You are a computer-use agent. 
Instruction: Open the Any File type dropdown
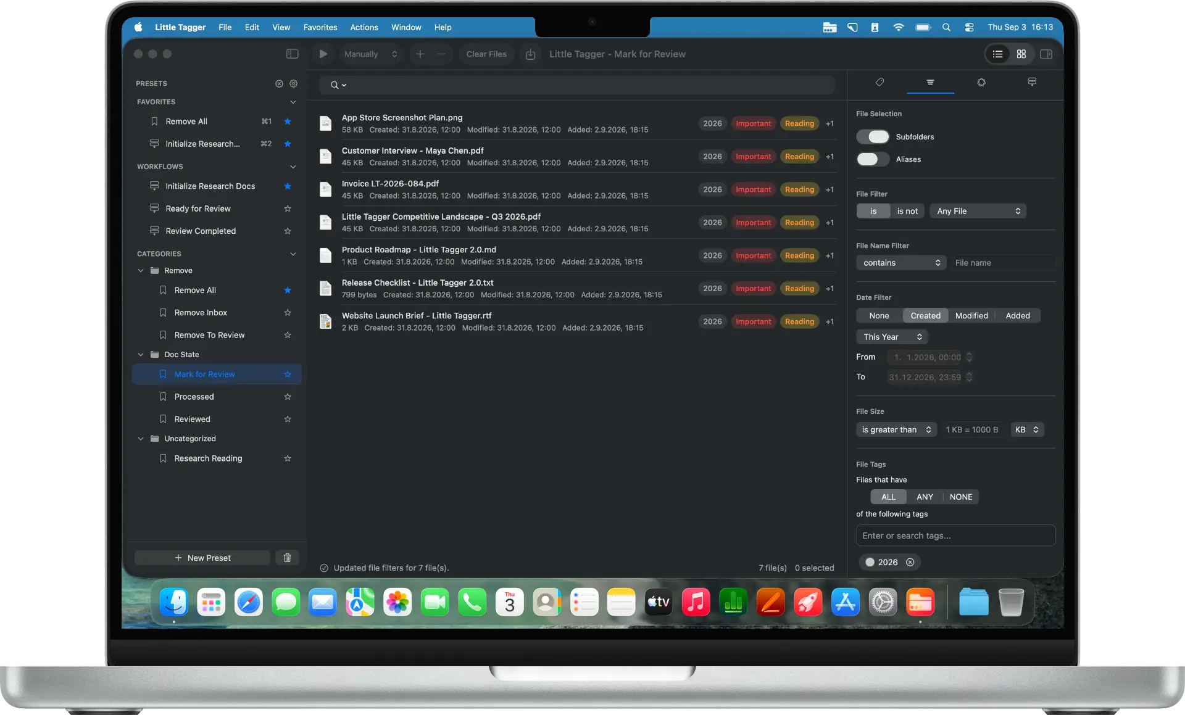click(978, 211)
